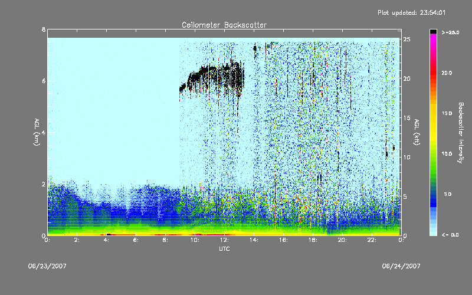This screenshot has height=295, width=472.
Task: Click the '15.0' colorbar label
Action: (x=447, y=113)
